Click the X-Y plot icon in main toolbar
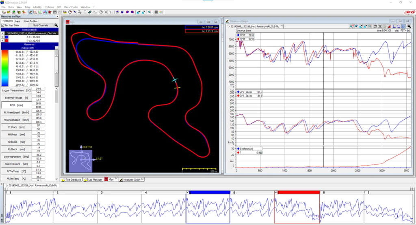This screenshot has width=416, height=225. pyautogui.click(x=39, y=12)
